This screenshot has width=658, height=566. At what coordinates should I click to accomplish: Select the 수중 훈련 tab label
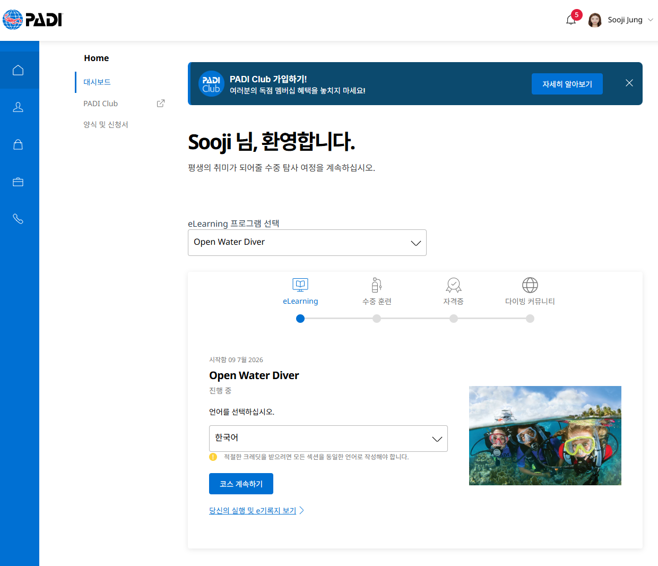click(x=377, y=302)
